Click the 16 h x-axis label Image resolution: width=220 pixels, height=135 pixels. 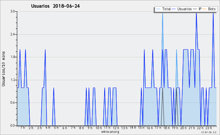tap(150, 128)
